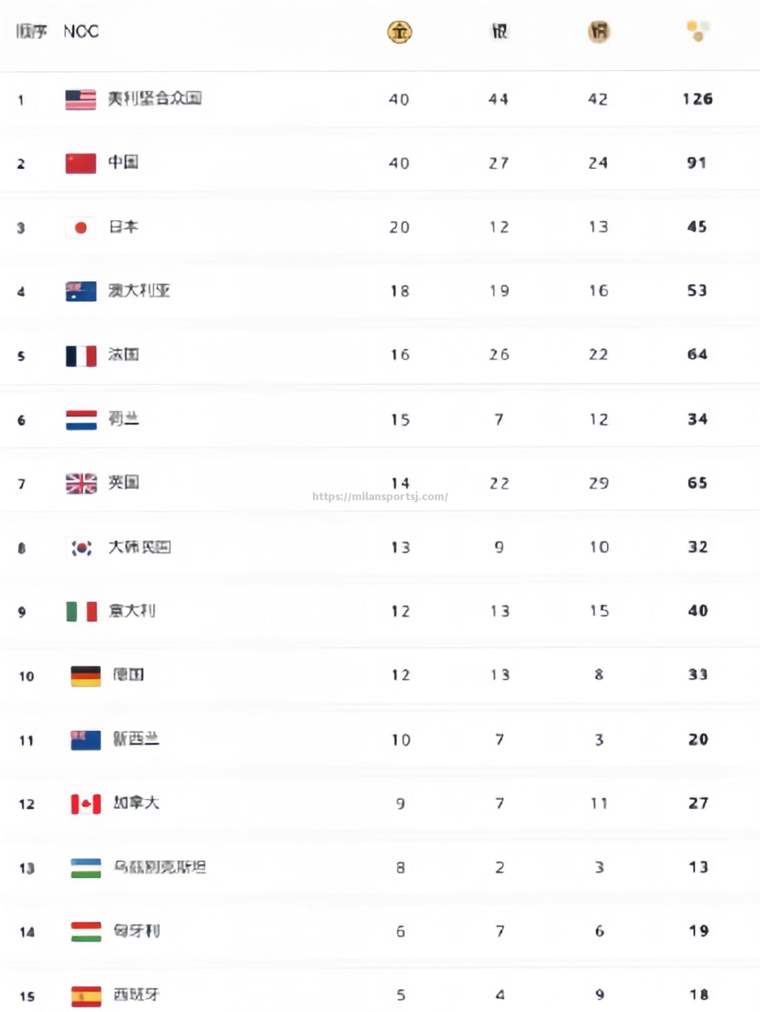760x1012 pixels.
Task: Click the United States flag icon
Action: (81, 100)
